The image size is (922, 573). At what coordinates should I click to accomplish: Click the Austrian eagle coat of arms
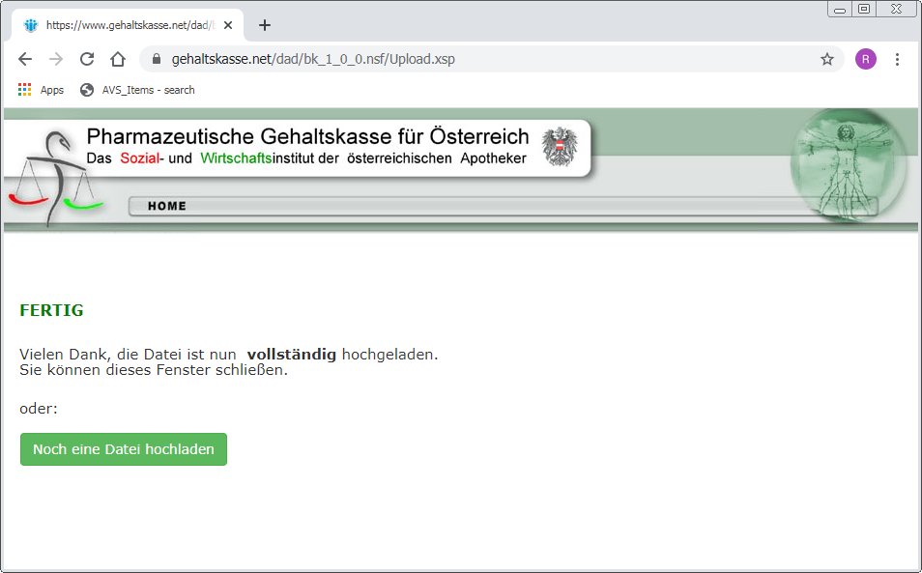click(561, 147)
